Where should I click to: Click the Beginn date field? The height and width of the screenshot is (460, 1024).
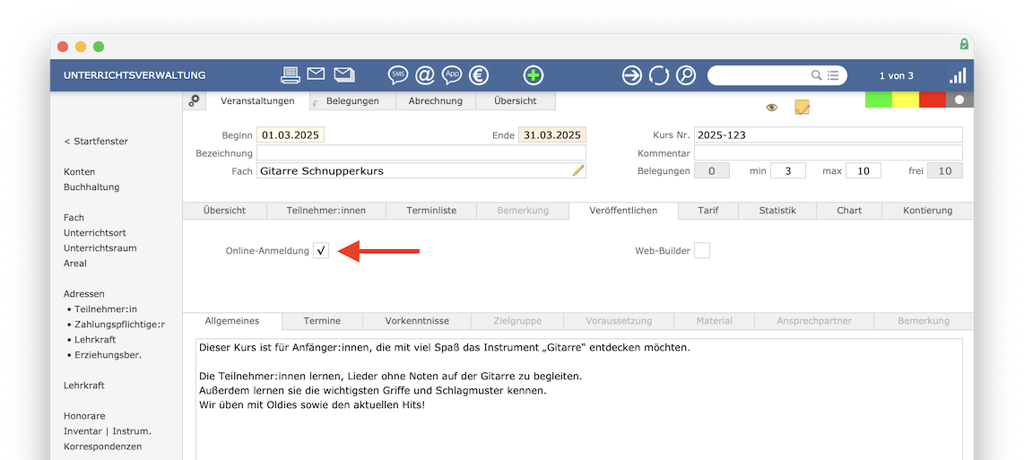tap(291, 135)
